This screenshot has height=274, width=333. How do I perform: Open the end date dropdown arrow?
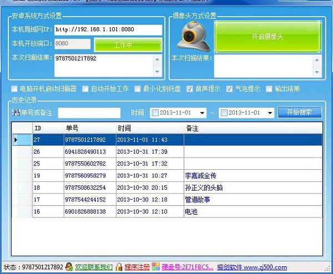click(270, 113)
